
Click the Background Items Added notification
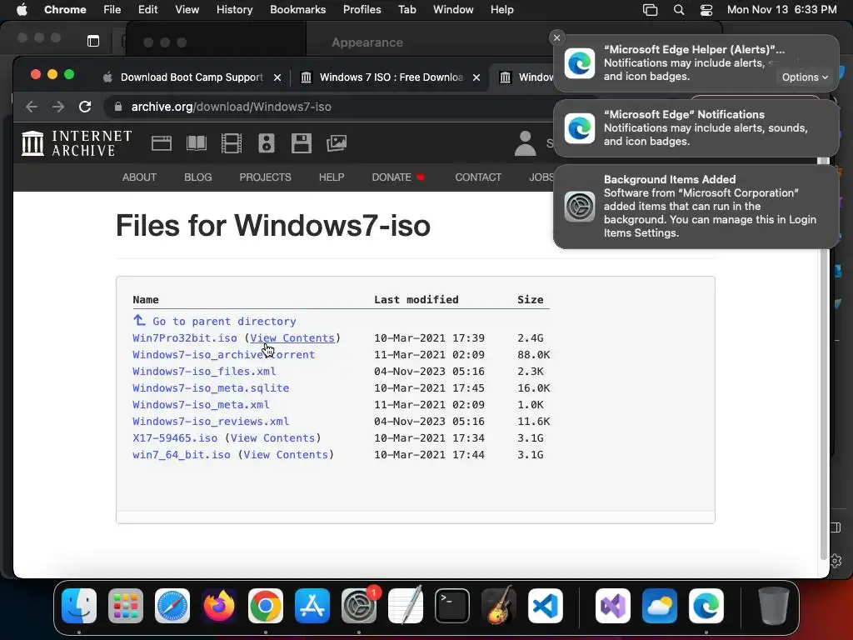(696, 207)
